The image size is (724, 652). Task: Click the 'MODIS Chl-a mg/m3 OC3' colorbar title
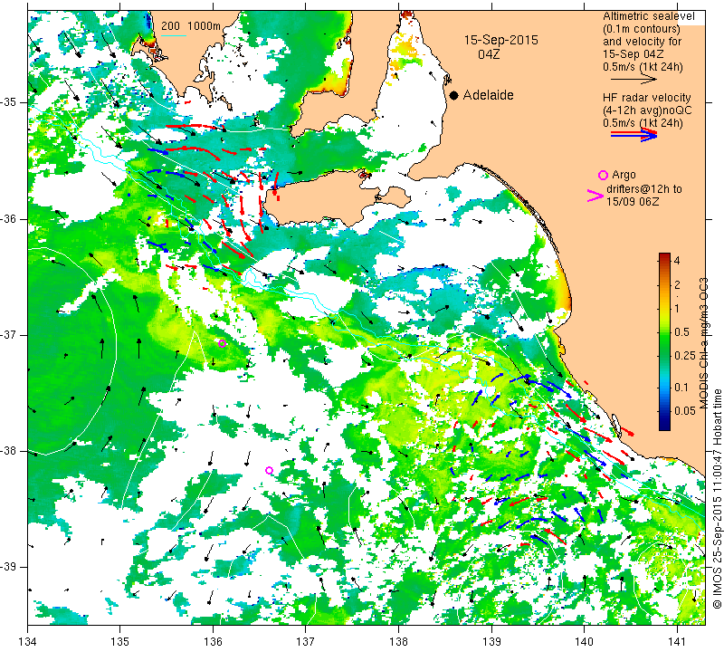click(x=704, y=343)
